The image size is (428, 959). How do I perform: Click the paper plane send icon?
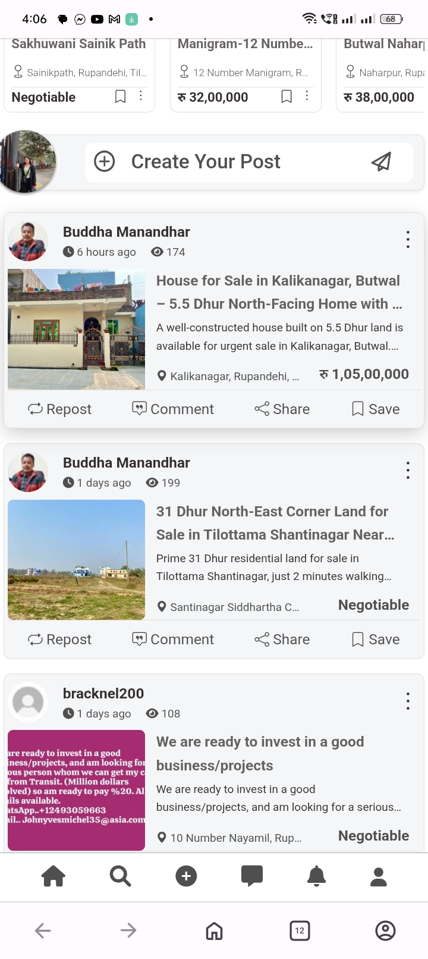point(381,161)
